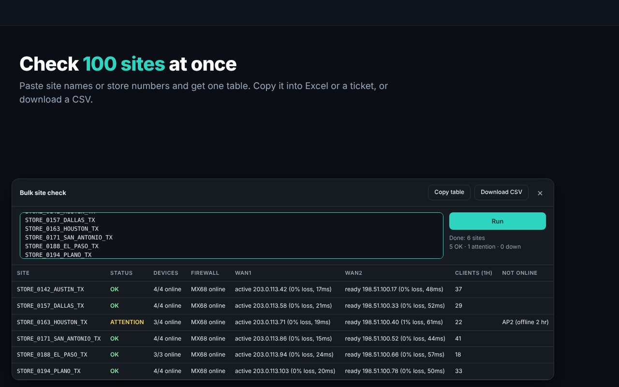Select the STORE_0171_SAN_ANTONIO_TX table row site cell
Viewport: 619px width, 387px height.
point(59,339)
